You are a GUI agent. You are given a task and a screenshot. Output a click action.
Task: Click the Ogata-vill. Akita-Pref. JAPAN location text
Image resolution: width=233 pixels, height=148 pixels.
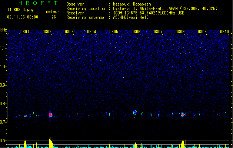165,9
